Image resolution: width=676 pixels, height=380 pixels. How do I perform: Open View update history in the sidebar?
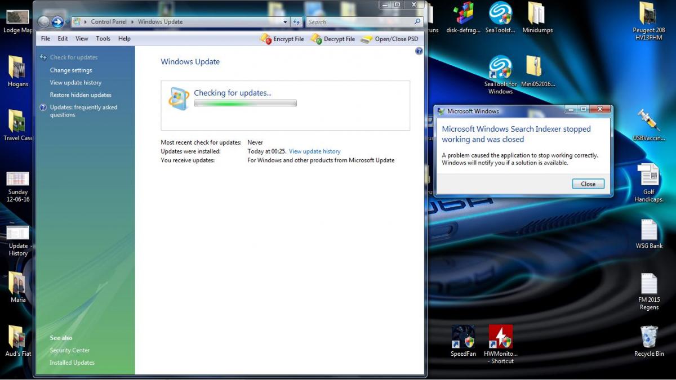[x=75, y=83]
